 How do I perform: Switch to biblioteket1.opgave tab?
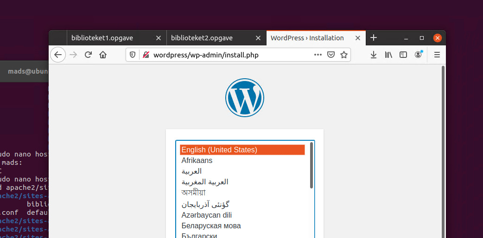[116, 38]
